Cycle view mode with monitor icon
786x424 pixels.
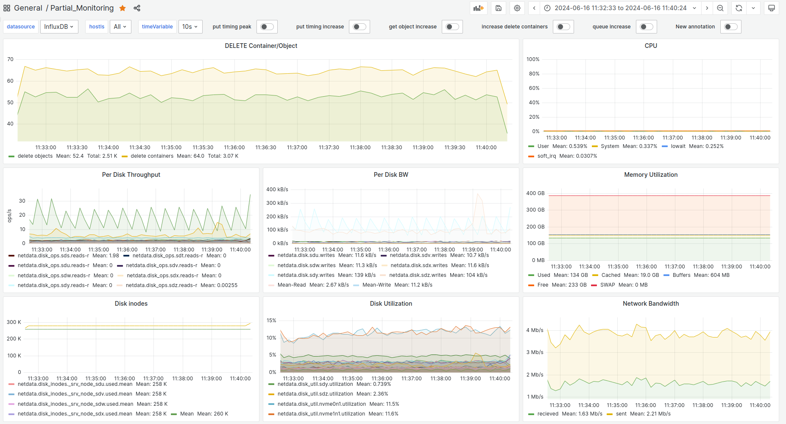772,8
